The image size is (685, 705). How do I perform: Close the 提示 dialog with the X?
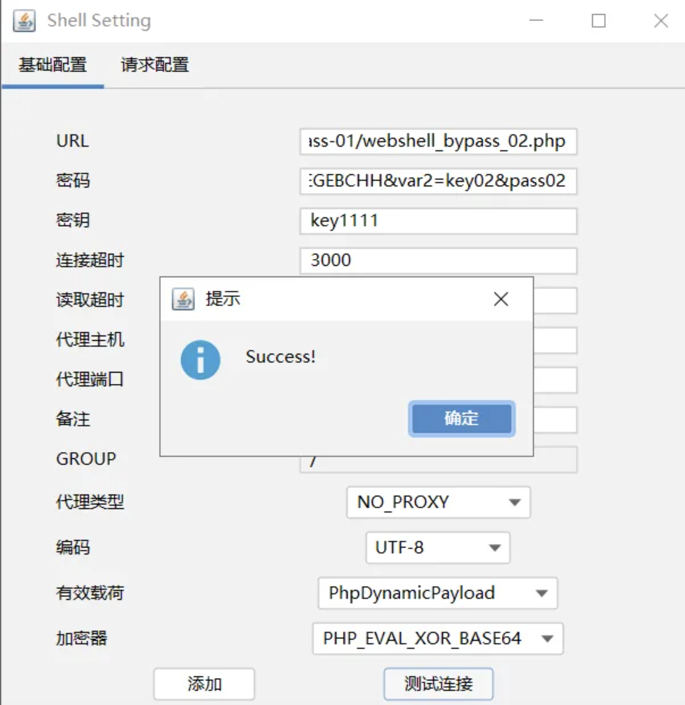click(501, 299)
